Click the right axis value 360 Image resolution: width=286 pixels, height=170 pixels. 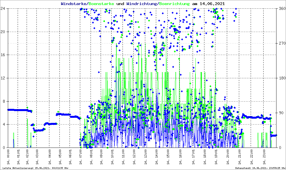[282, 9]
